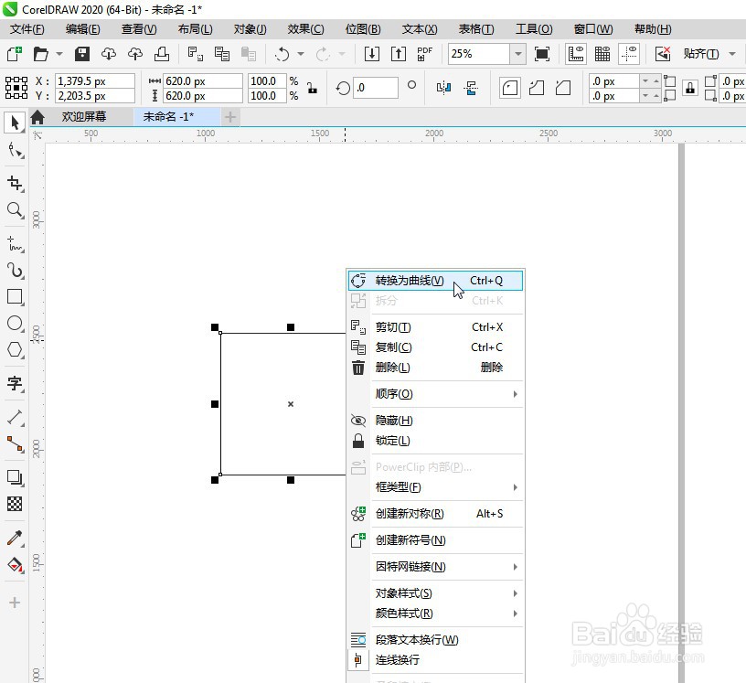
Task: Add new document tab plus button
Action: [230, 117]
